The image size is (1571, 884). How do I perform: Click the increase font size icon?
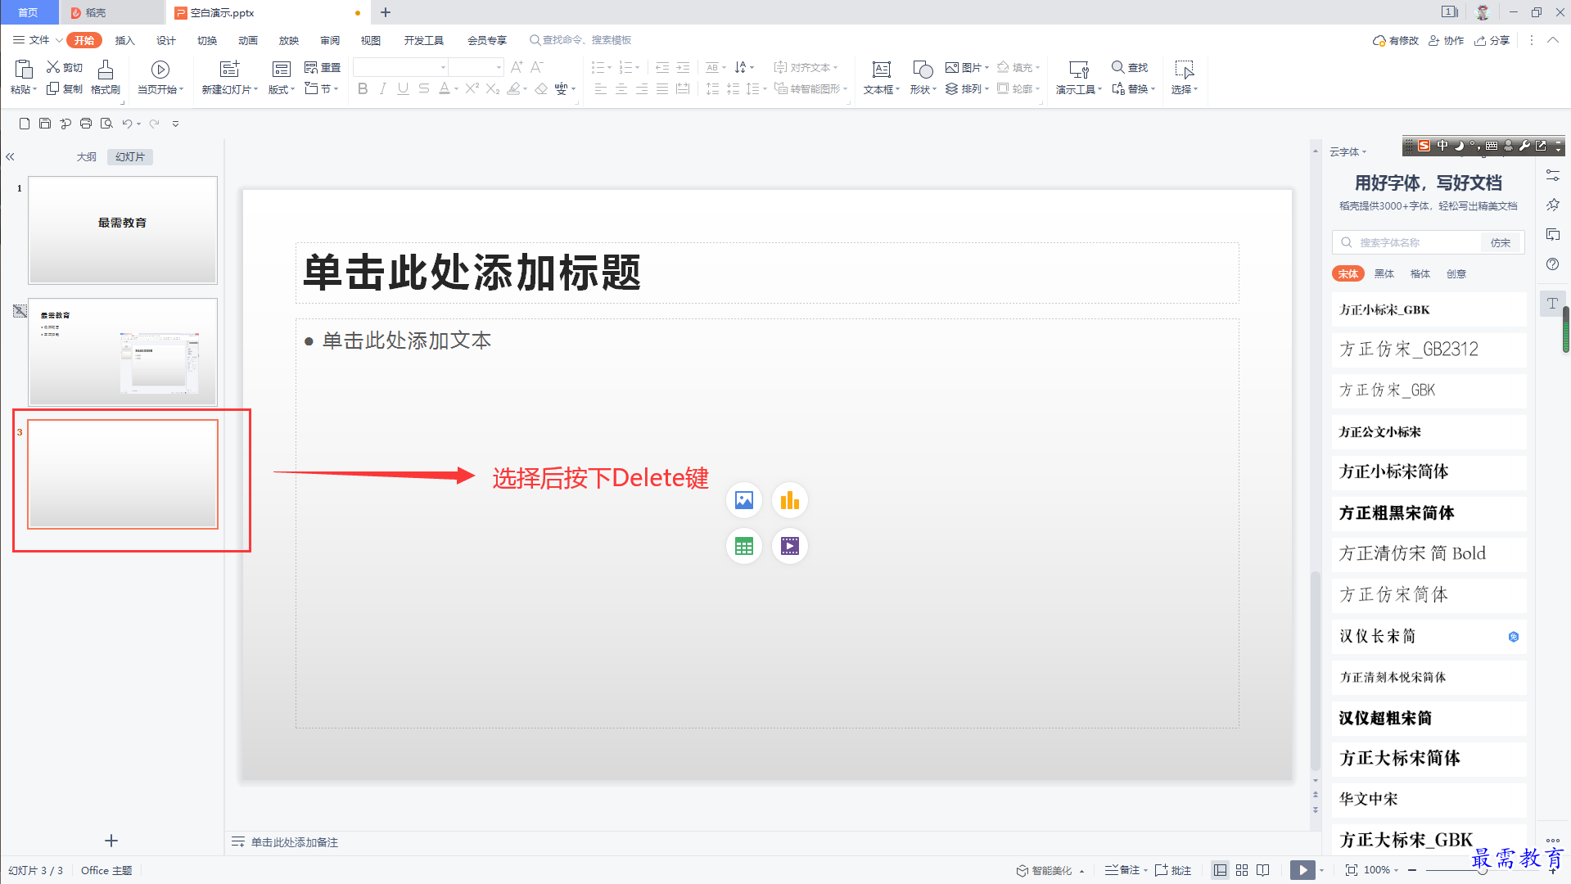517,67
